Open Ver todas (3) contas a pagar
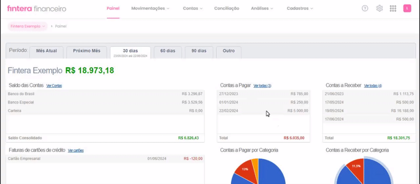Screen dimensions: 420x184 (262, 86)
